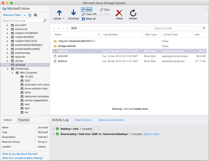Click Copy URL in the toolbar
The height and width of the screenshot is (161, 209).
[89, 14]
